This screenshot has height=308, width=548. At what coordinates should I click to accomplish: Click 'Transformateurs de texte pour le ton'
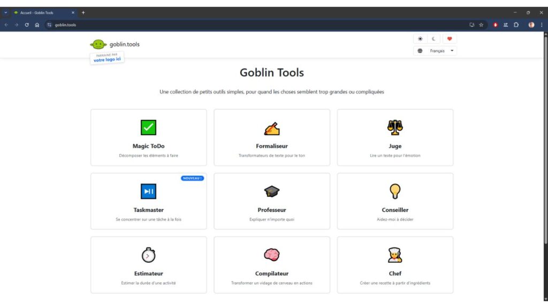tap(271, 156)
